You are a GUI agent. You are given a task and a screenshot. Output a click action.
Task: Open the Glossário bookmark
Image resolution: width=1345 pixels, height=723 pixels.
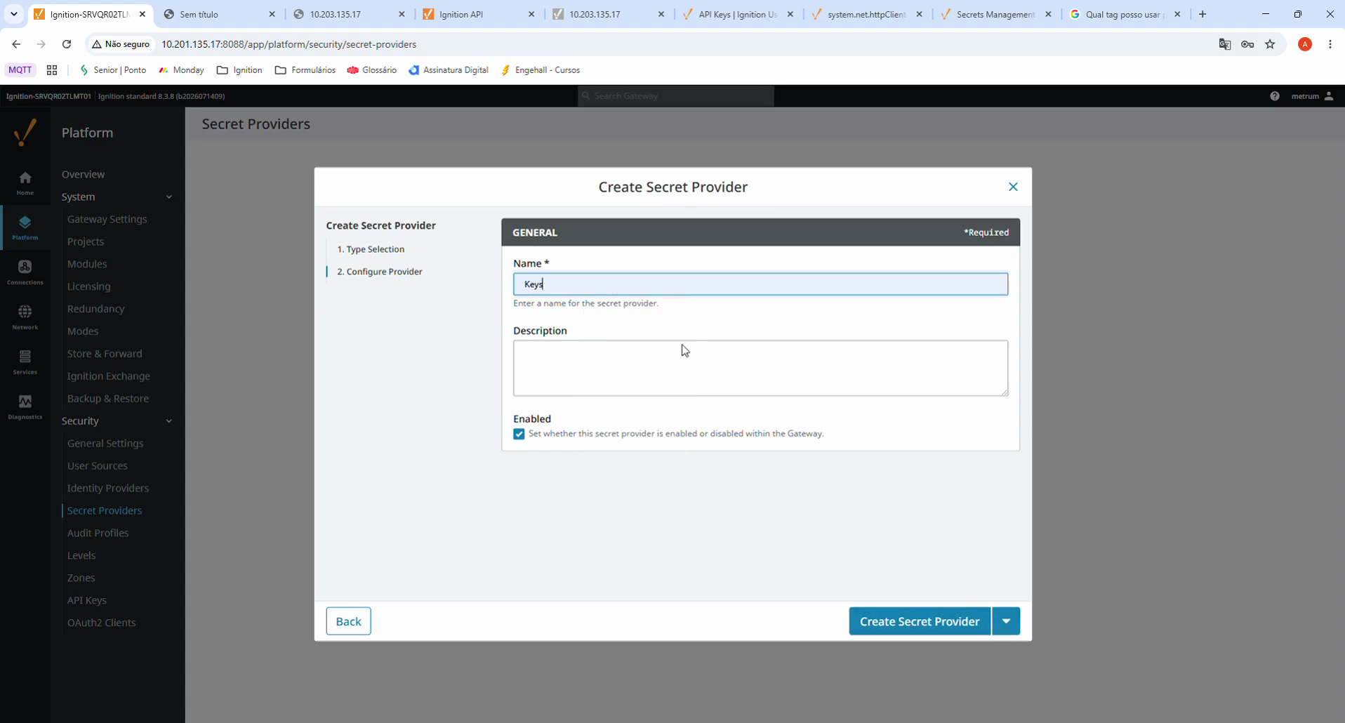(372, 70)
